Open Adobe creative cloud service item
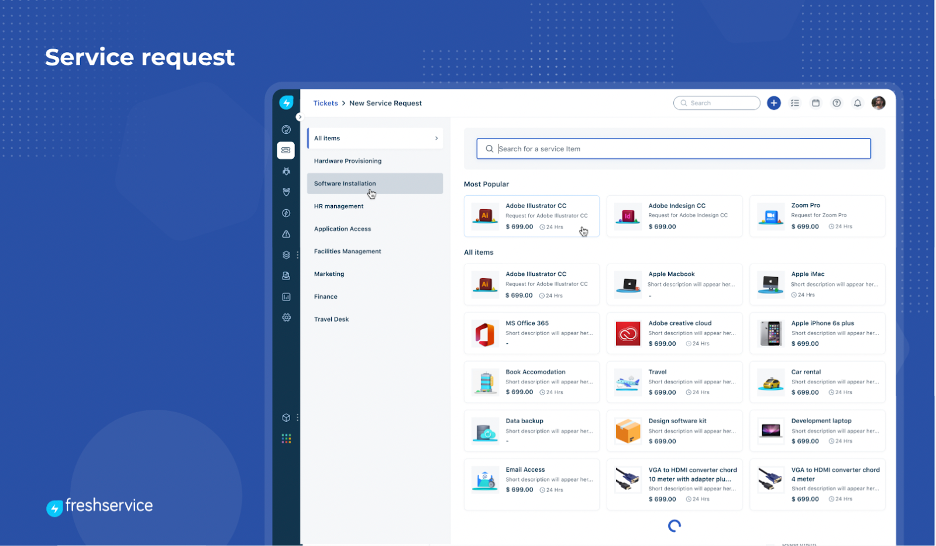This screenshot has height=546, width=936. pos(675,333)
